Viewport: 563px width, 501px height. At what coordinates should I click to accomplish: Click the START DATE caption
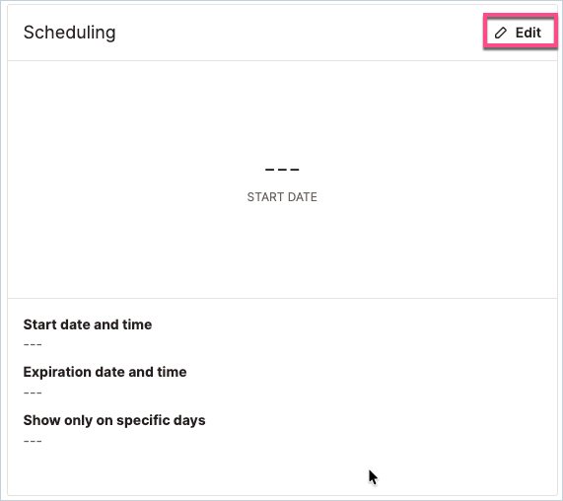[x=282, y=197]
